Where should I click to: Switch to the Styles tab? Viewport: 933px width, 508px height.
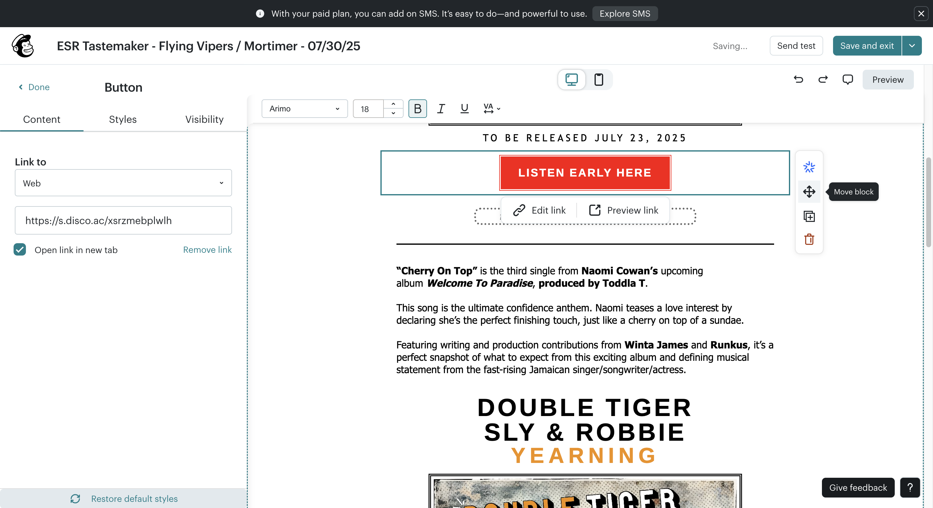click(x=123, y=119)
